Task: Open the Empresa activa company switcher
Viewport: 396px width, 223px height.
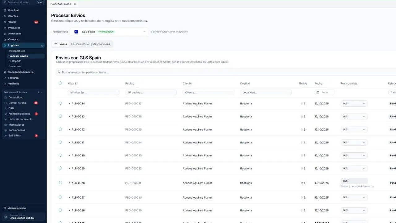Action: click(x=23, y=217)
